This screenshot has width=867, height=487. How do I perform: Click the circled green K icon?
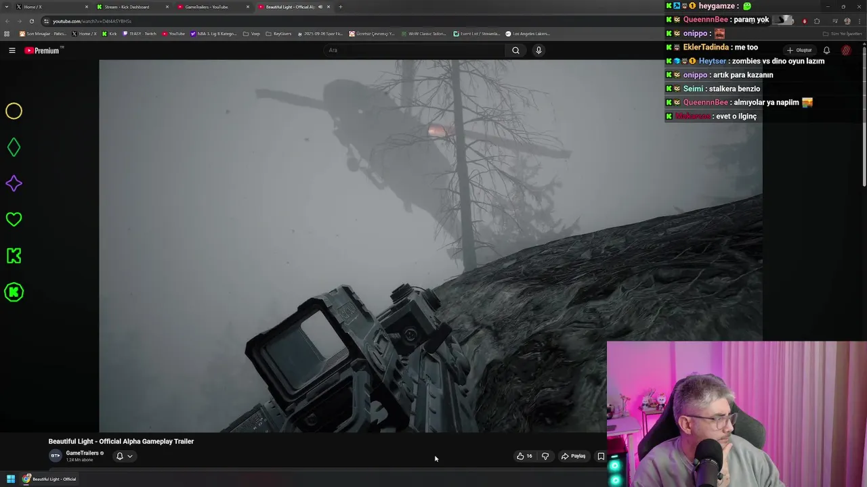[14, 292]
